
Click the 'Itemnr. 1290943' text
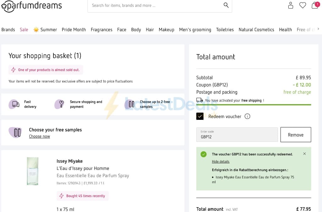[68, 183]
